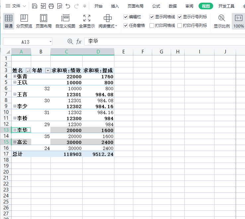Image resolution: width=245 pixels, height=219 pixels.
Task: Uncheck 编辑栏 checkbox
Action: click(x=126, y=17)
